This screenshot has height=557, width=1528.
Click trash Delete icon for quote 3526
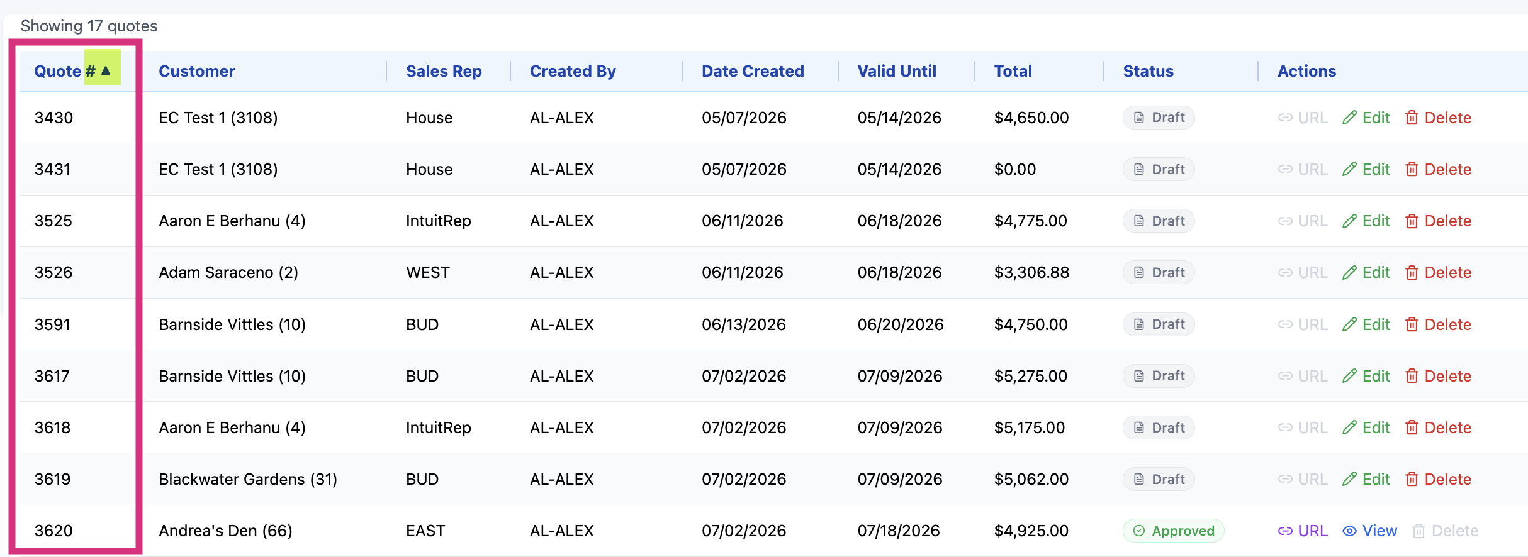[1412, 272]
